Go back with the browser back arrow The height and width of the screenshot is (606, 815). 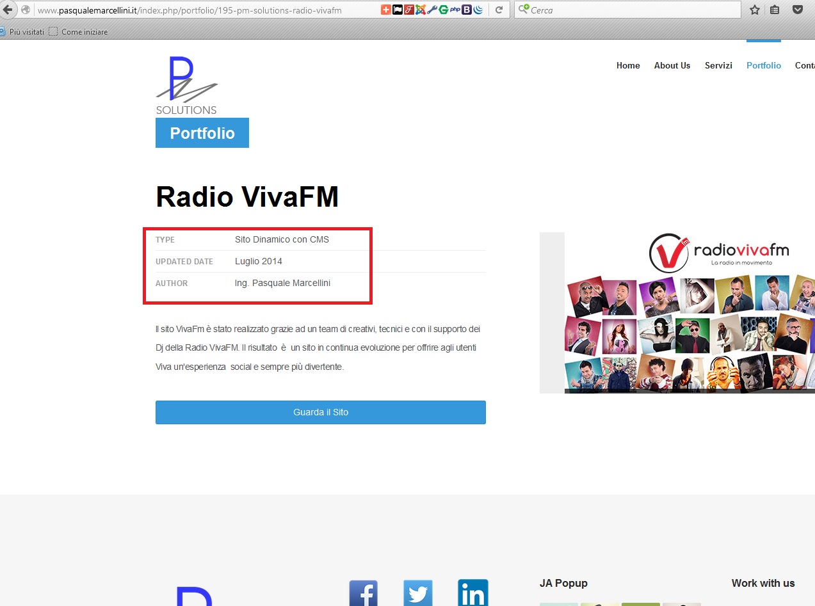pos(8,10)
